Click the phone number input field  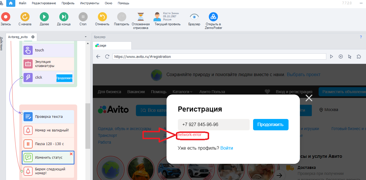[214, 125]
